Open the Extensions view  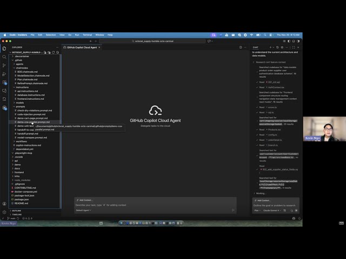4,83
